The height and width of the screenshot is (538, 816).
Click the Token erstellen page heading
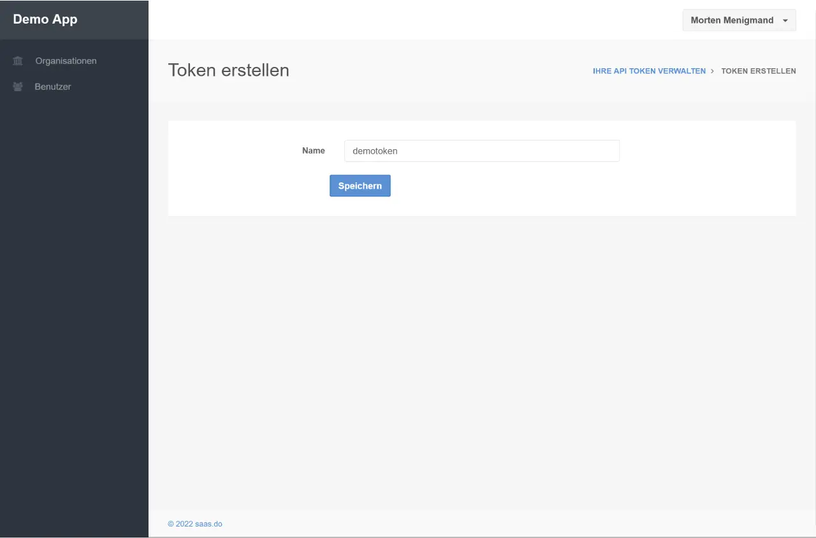click(x=228, y=70)
